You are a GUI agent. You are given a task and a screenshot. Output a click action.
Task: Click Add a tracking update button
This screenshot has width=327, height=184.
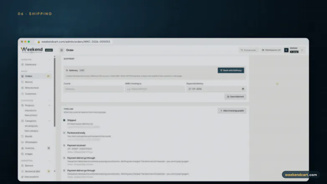(232, 110)
